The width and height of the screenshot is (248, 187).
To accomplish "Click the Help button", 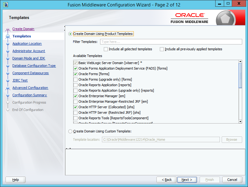I will tap(16, 180).
